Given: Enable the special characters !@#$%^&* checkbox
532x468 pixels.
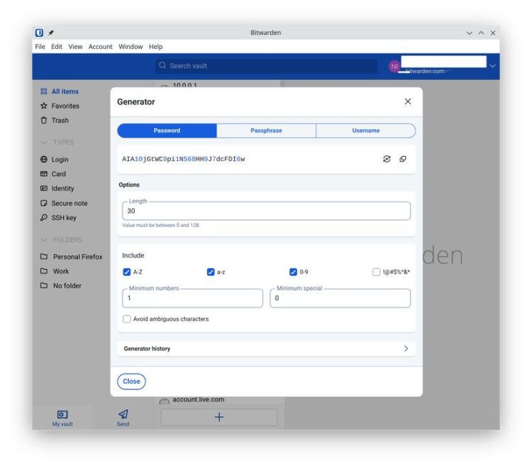Looking at the screenshot, I should pyautogui.click(x=377, y=272).
